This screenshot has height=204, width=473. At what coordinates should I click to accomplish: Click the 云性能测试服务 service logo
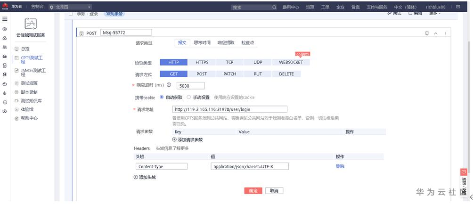pos(32,23)
